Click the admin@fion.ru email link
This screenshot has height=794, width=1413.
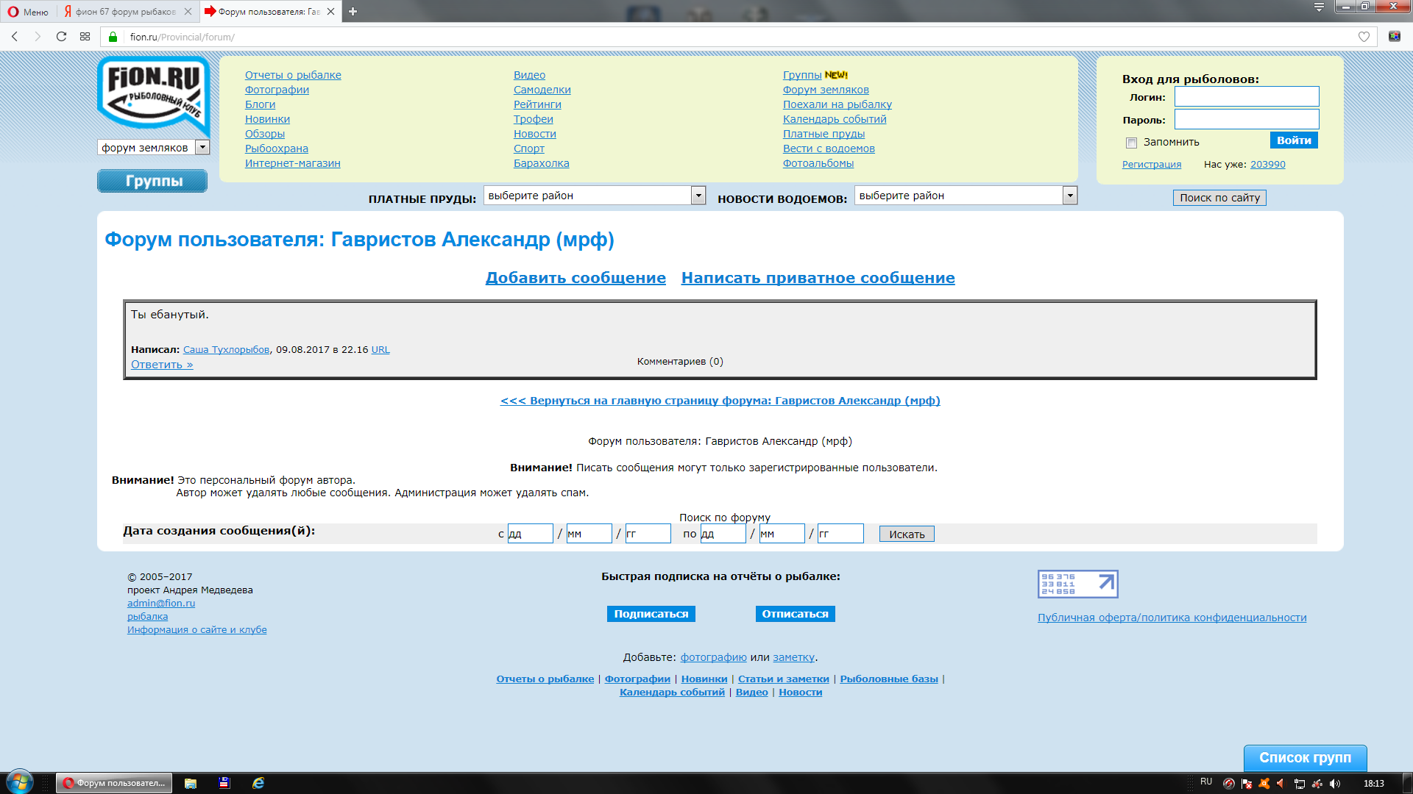point(161,604)
